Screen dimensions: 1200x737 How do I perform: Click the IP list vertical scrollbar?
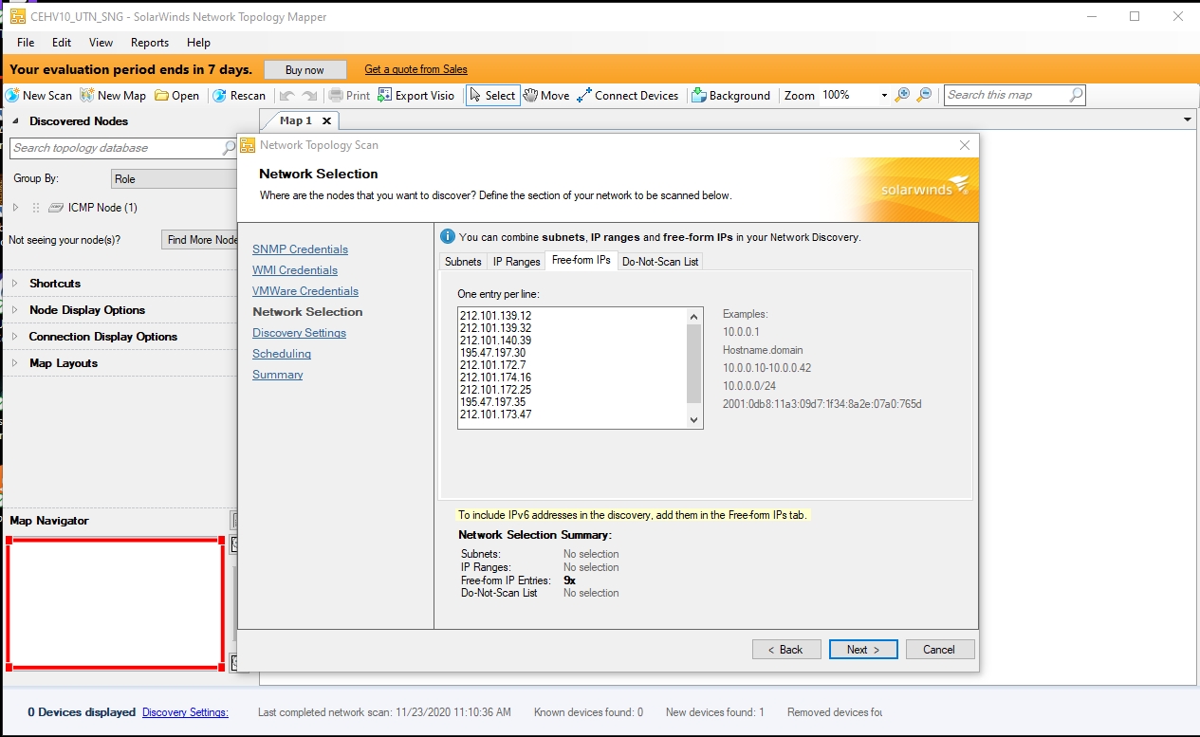(692, 368)
